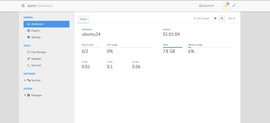
Task: Select the Home tab
Action: click(83, 19)
